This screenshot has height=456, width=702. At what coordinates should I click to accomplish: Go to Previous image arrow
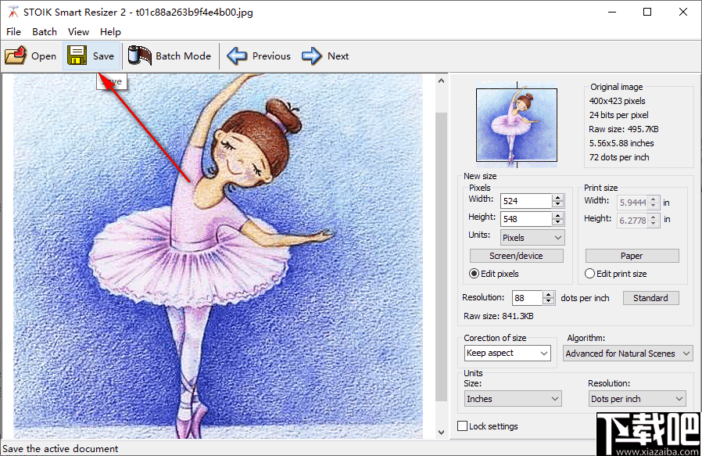tap(237, 56)
